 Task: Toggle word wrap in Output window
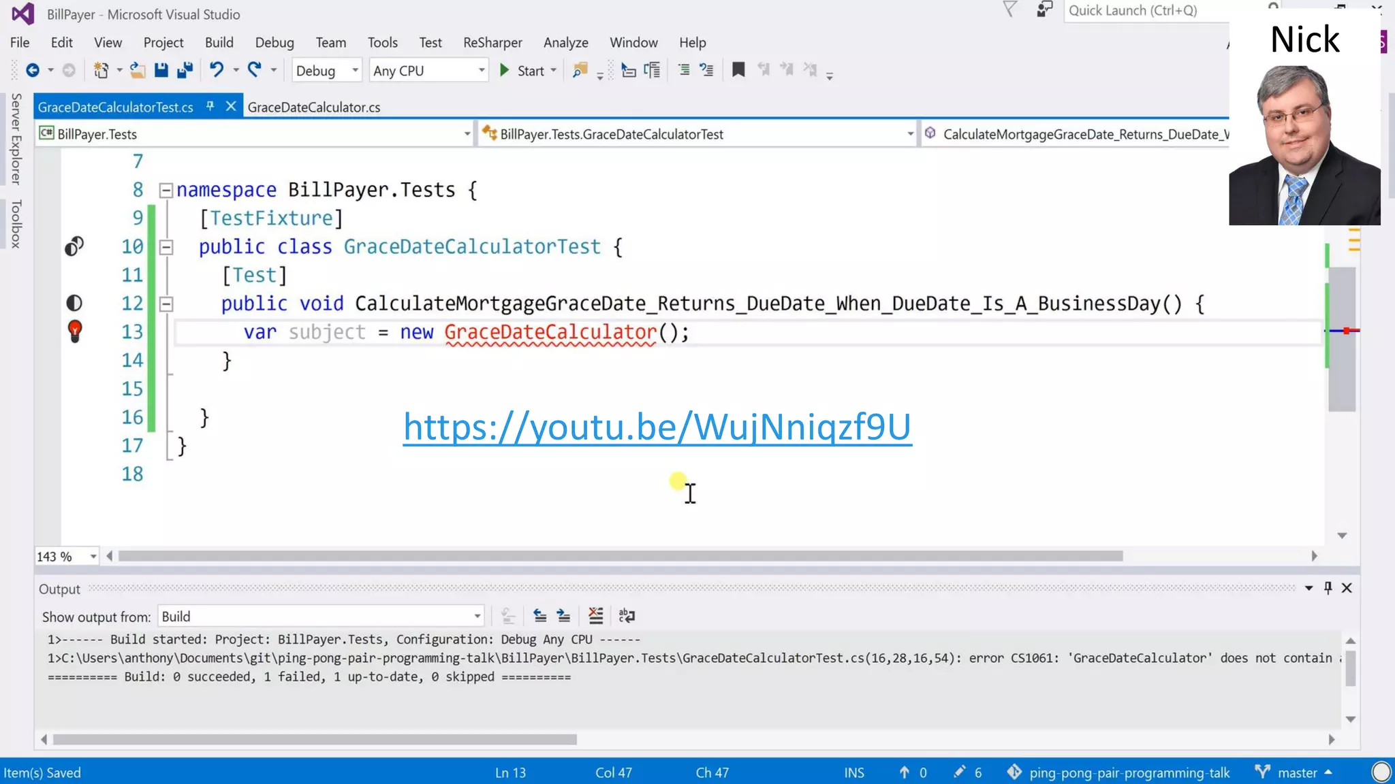point(627,617)
